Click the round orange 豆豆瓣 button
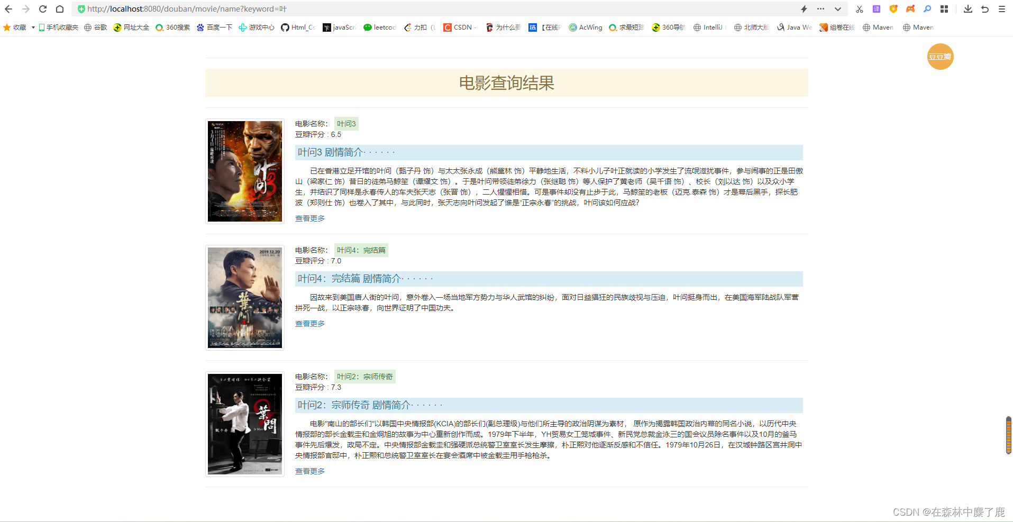 940,57
